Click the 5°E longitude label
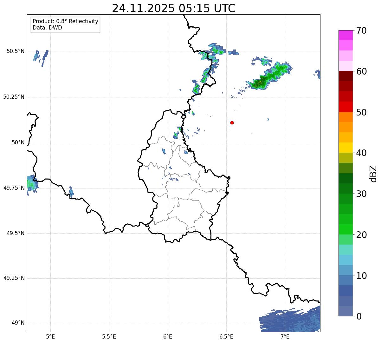The height and width of the screenshot is (343, 381). 50,336
